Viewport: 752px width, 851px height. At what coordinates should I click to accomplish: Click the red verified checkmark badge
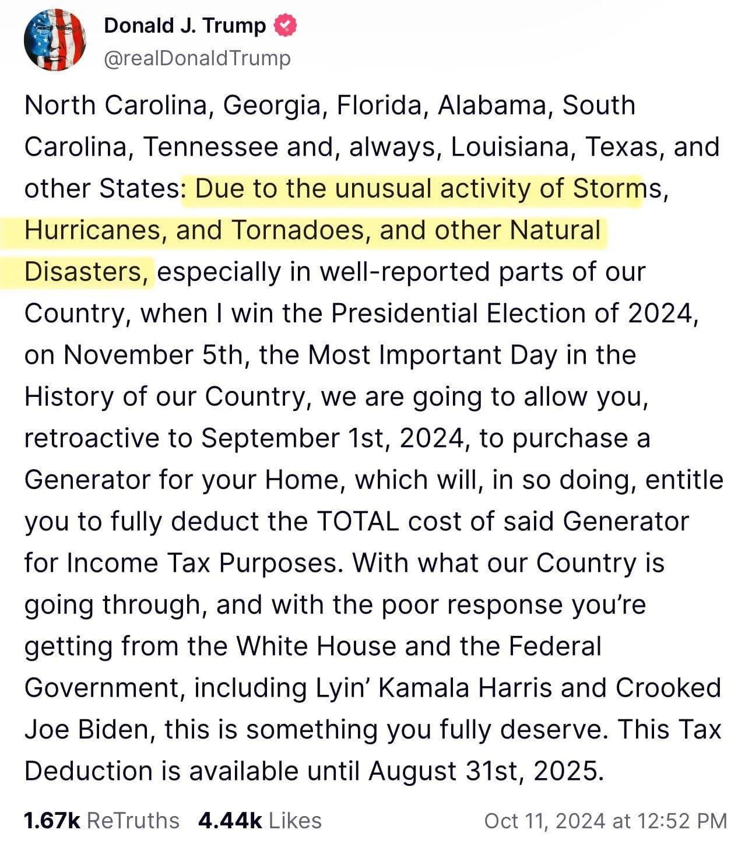(285, 26)
